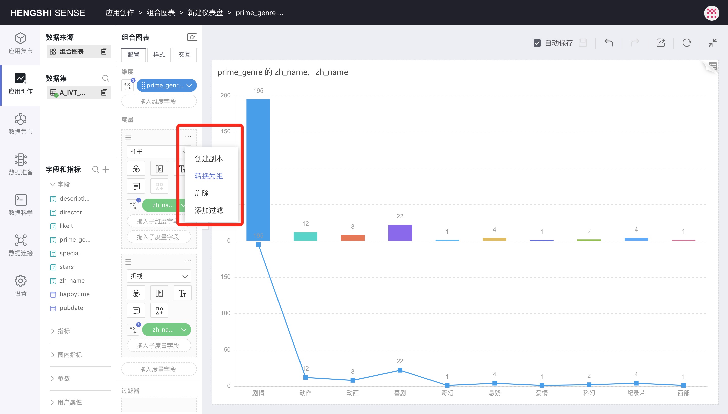Open 数据连接 in the left sidebar

click(20, 246)
